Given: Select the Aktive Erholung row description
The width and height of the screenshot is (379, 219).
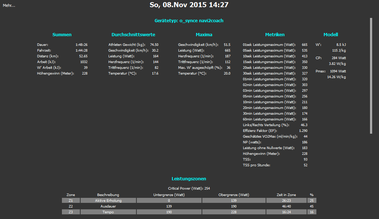Looking at the screenshot, I should [108, 201].
